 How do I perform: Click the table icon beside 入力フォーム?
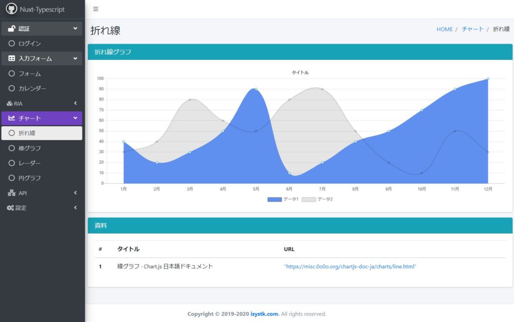pos(12,58)
